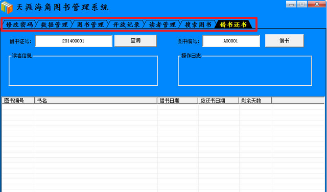Screen dimensions: 327x192
Task: Click the 借书证号 label
Action: pos(20,41)
